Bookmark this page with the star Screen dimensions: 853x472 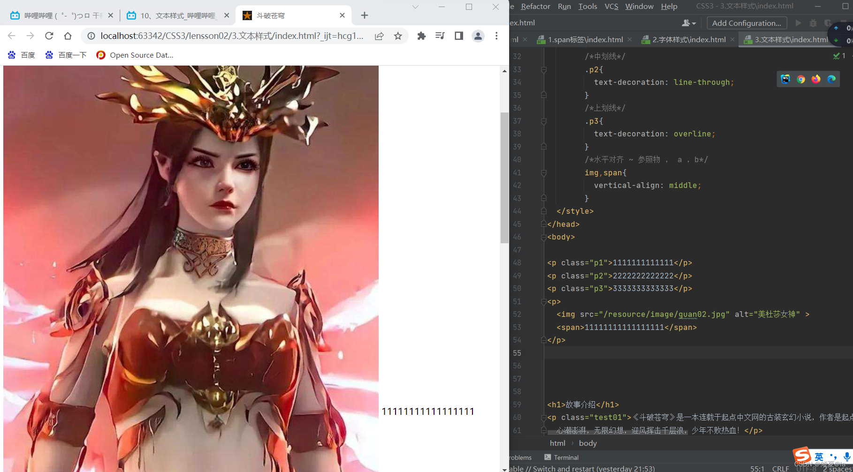click(398, 36)
